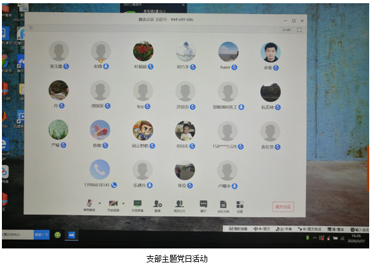
Task: Open the green browser icon in taskbar
Action: [57, 235]
